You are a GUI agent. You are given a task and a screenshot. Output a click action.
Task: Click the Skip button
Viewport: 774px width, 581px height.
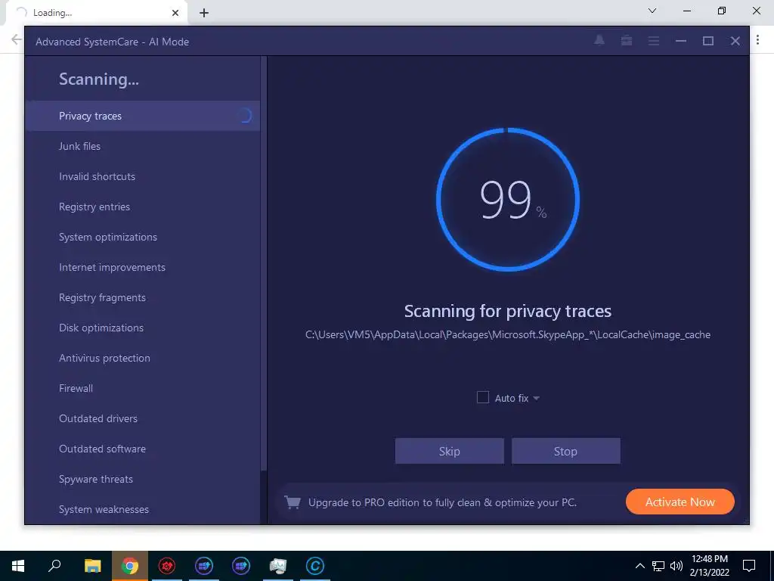point(449,451)
